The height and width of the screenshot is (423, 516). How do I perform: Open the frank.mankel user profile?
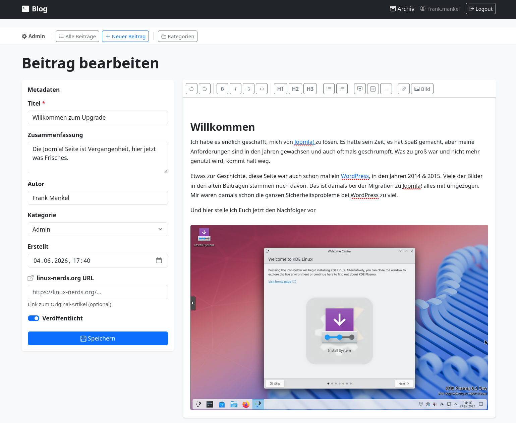[440, 9]
